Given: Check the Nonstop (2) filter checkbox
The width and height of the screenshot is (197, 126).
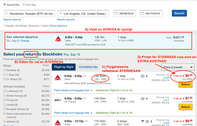Looking at the screenshot, I should point(5,70).
